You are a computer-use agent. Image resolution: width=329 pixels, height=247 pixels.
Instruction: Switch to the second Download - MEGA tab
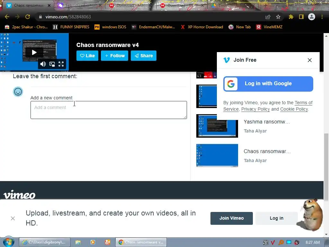point(181,5)
